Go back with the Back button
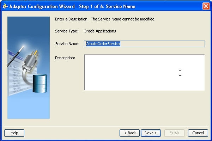Image resolution: width=212 pixels, height=141 pixels. tap(129, 133)
